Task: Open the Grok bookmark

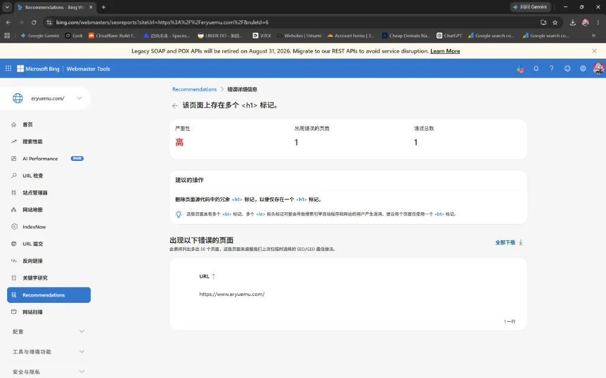Action: tap(74, 35)
